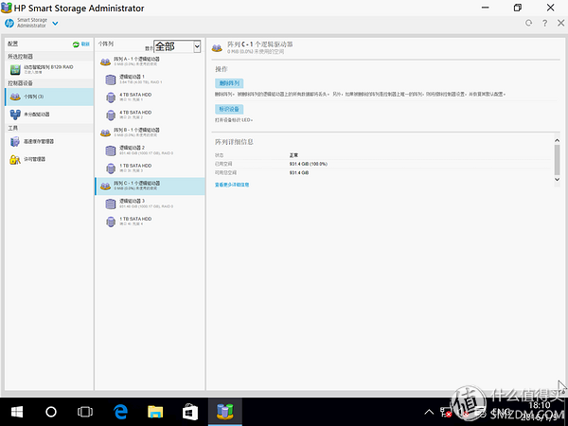Open File Explorer from the taskbar

(x=155, y=412)
